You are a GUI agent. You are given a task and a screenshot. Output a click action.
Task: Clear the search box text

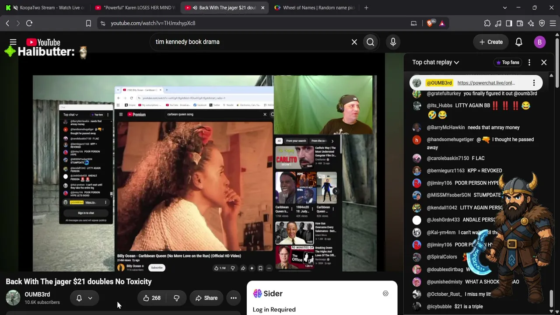pos(354,42)
